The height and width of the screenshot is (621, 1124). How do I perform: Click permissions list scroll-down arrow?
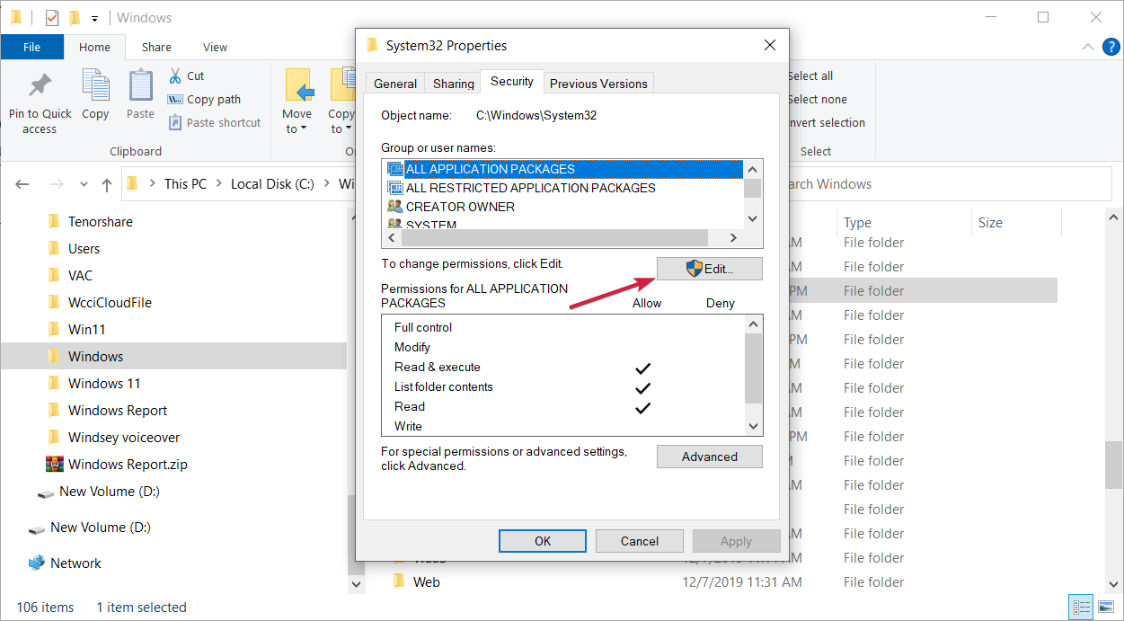pyautogui.click(x=753, y=427)
